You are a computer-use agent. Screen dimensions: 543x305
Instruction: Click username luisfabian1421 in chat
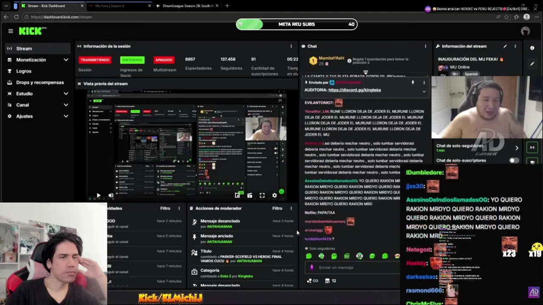click(317, 239)
